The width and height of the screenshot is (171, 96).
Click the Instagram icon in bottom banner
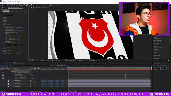pos(152,94)
